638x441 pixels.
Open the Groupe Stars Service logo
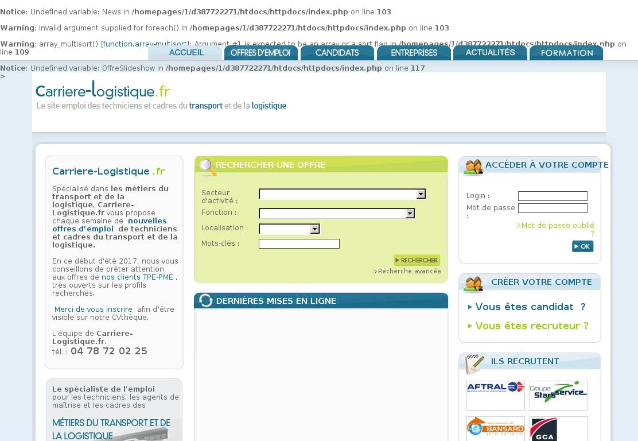coord(558,394)
